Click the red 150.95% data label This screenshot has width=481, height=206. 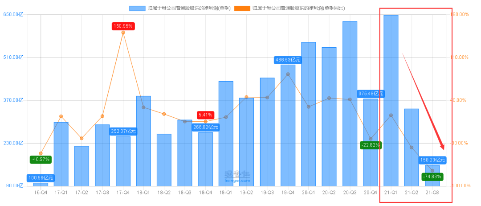pos(123,26)
